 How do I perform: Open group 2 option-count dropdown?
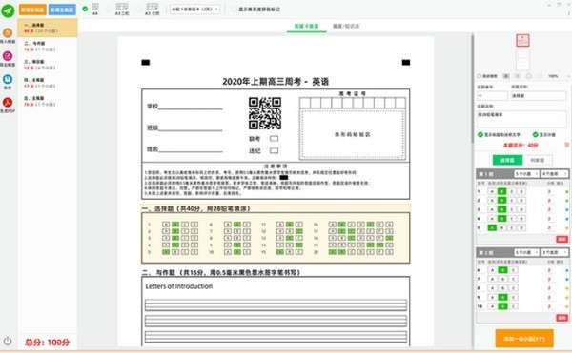(554, 252)
